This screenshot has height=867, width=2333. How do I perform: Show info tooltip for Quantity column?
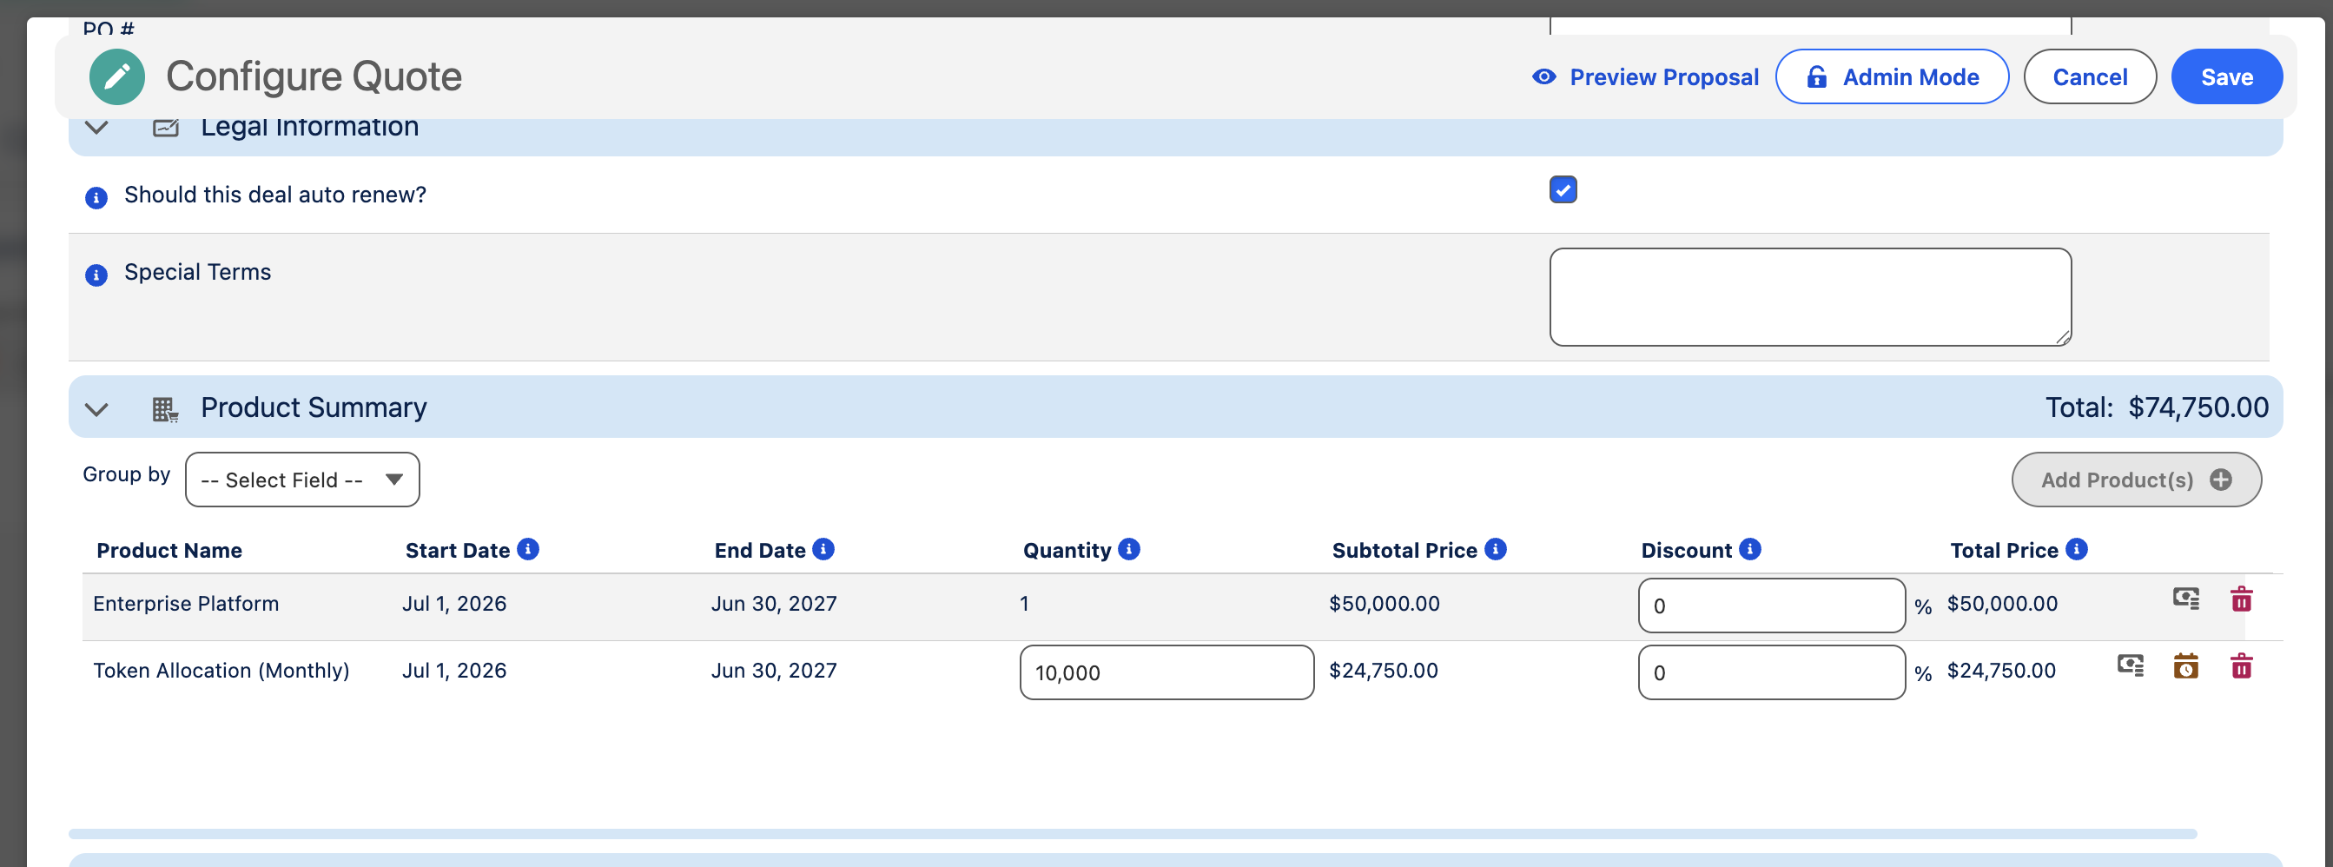1128,549
